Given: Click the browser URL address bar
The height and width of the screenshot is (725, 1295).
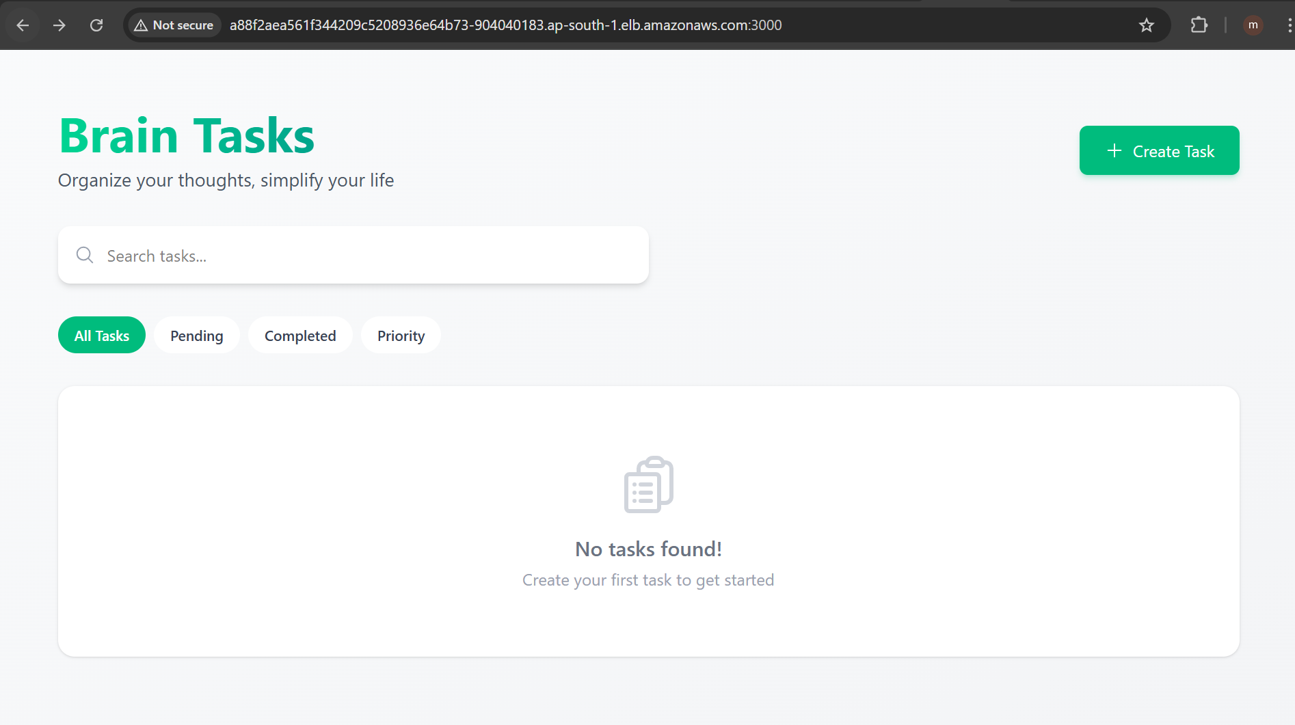Looking at the screenshot, I should [x=506, y=25].
